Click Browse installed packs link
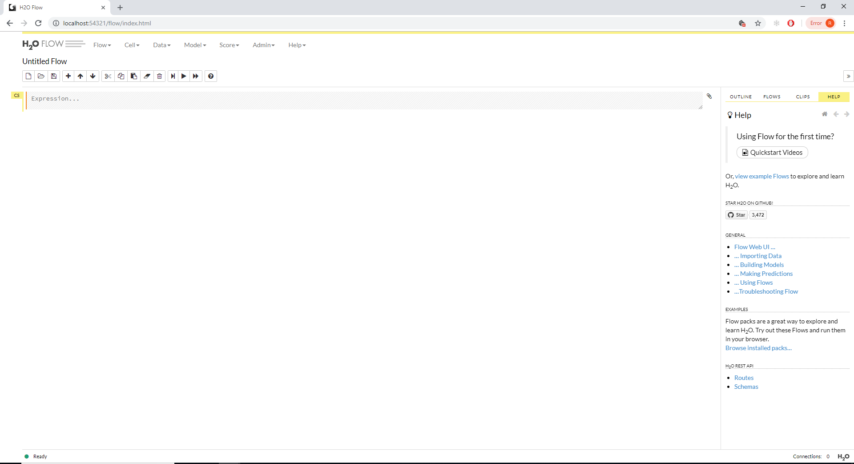 click(759, 348)
